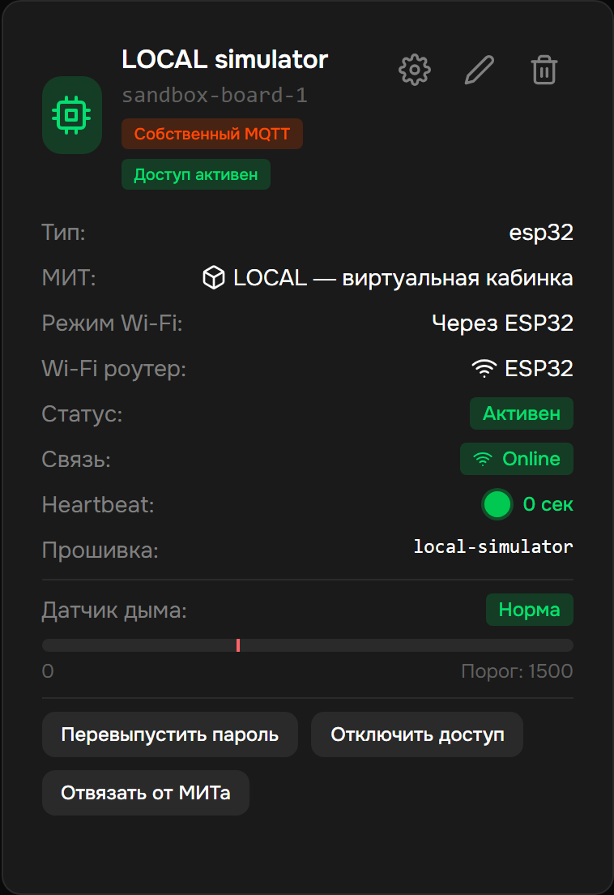Click the Wi-Fi icon beside ESP32 router
Screen dimensions: 614x895
484,369
